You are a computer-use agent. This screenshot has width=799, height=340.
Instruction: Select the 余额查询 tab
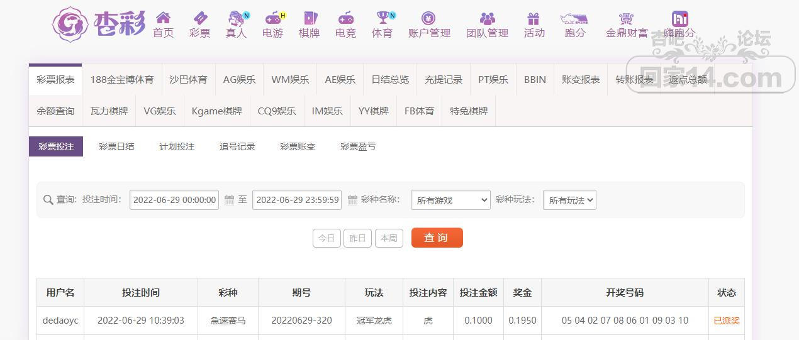coord(55,111)
